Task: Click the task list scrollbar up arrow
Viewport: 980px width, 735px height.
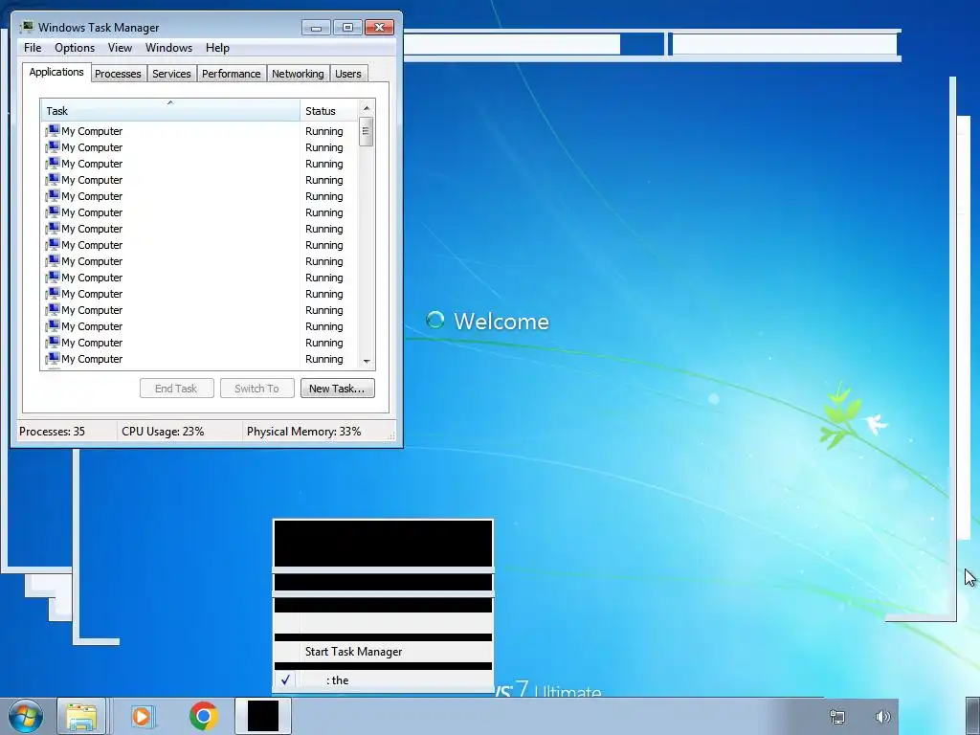Action: pyautogui.click(x=367, y=108)
